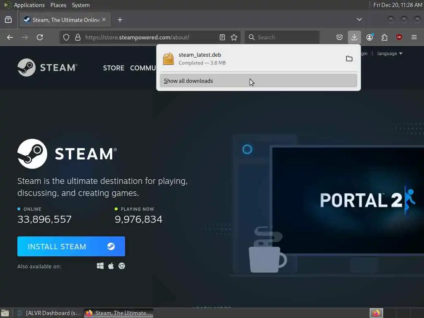This screenshot has width=424, height=318.
Task: Click the Steam logo in the header
Action: pyautogui.click(x=48, y=67)
